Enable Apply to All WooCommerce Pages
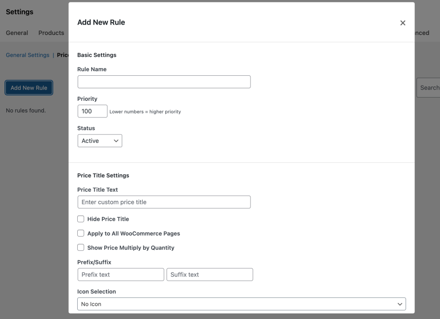Screen dimensions: 440x319 pos(81,233)
